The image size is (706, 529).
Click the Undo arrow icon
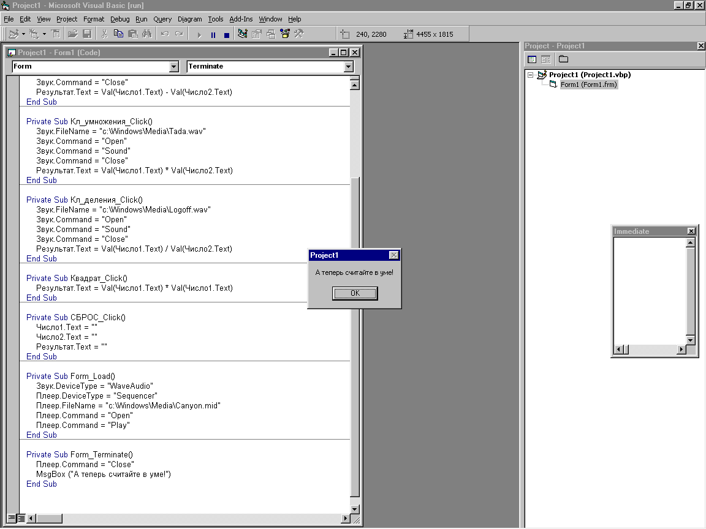[165, 34]
